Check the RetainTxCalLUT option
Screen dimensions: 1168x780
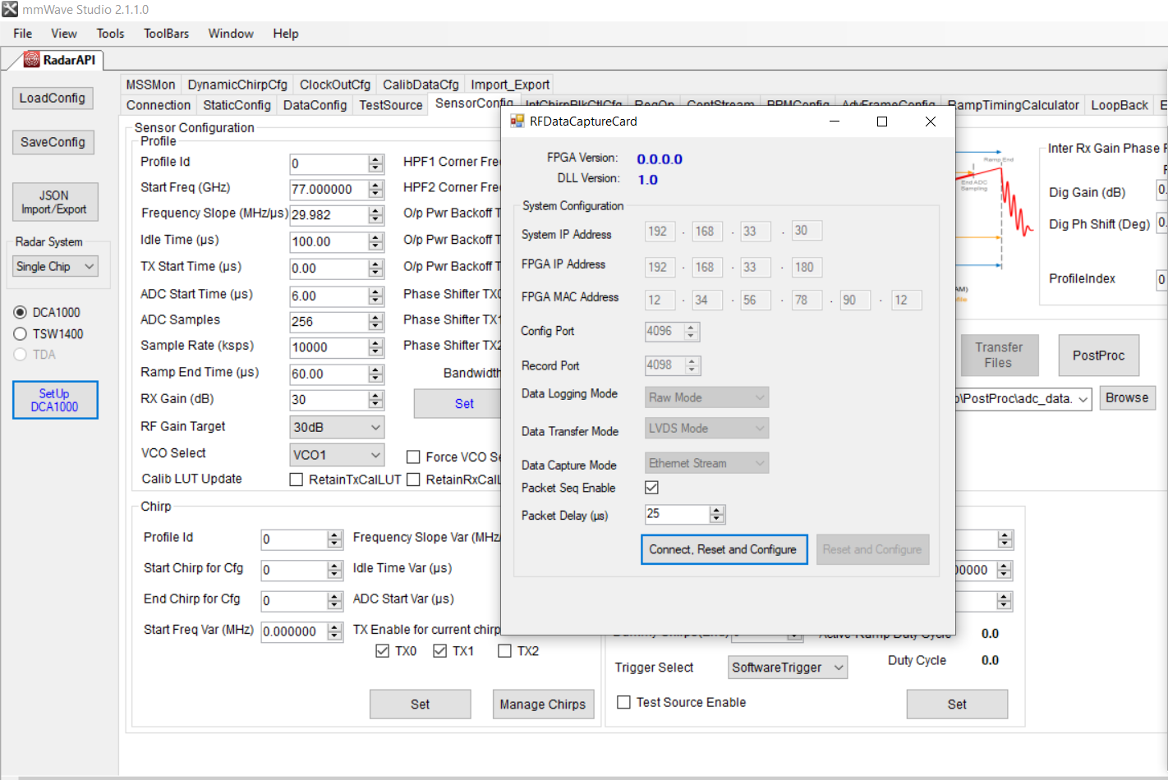[x=297, y=479]
